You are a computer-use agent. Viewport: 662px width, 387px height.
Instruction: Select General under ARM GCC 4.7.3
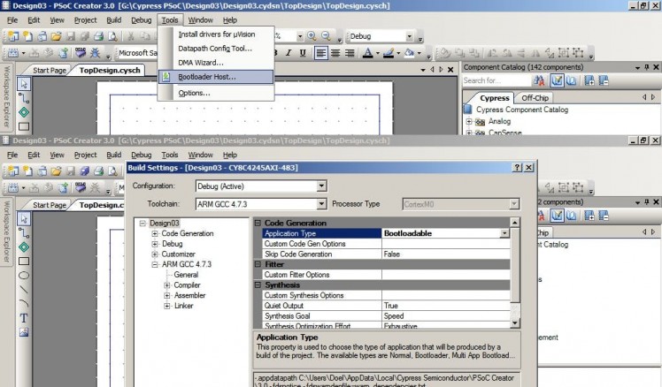[186, 275]
